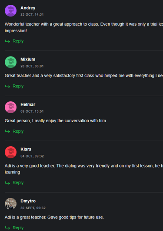Click reply arrow icon under Andrey's review
The image size is (163, 231).
click(x=7, y=41)
